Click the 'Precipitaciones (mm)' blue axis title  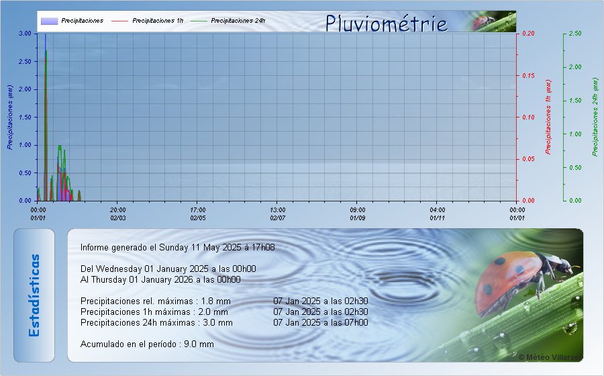(10, 117)
